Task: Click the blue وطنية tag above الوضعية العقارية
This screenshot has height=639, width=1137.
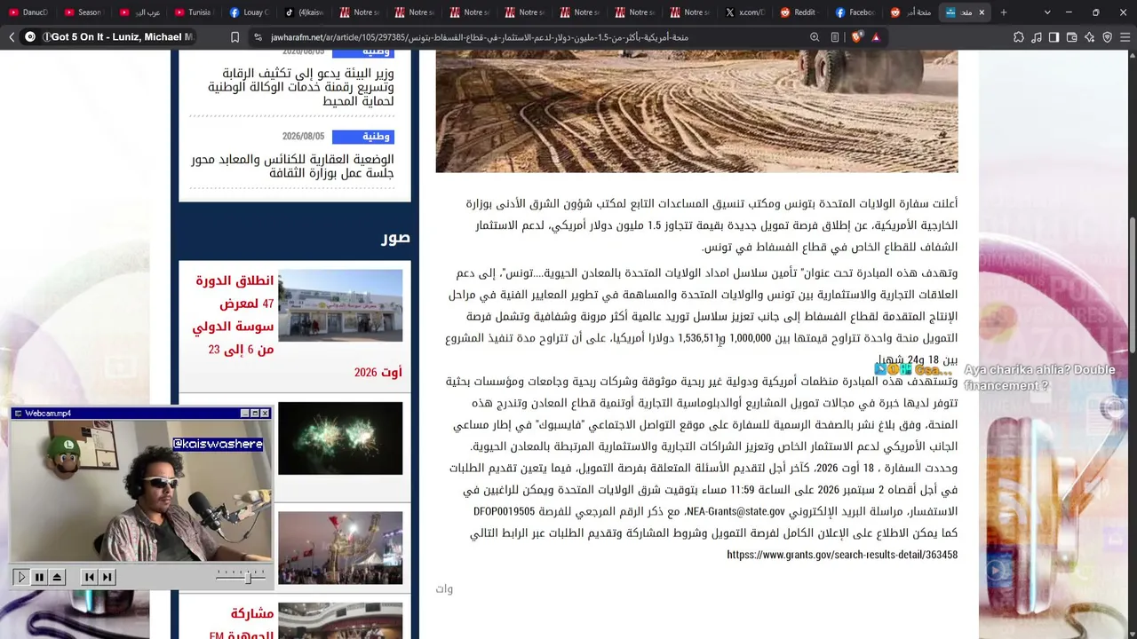Action: tap(362, 137)
